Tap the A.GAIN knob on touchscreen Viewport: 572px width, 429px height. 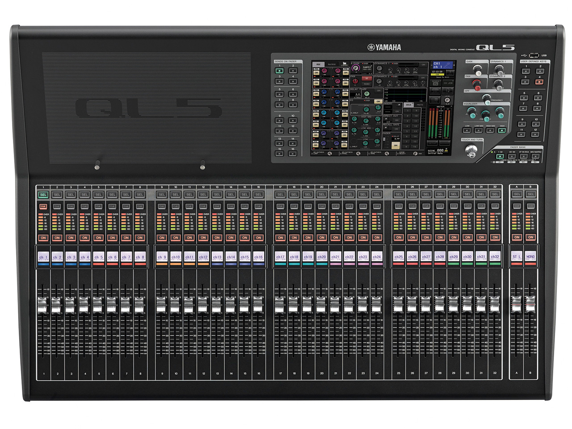point(355,68)
